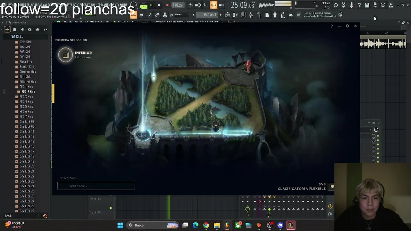Open AYUDA menu in FL Studio
This screenshot has width=411, height=231.
[x=123, y=5]
